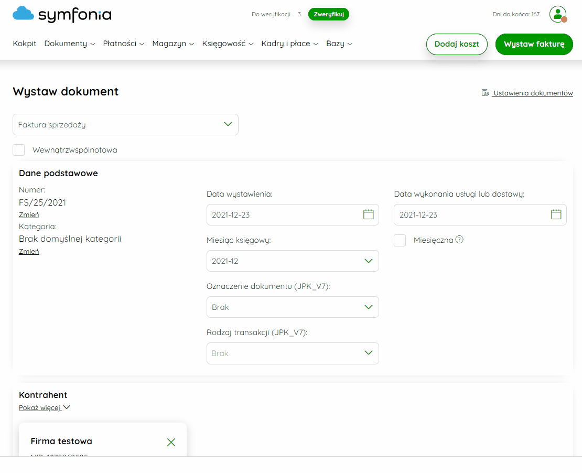This screenshot has width=582, height=473.
Task: Open the user account avatar icon
Action: coord(558,14)
